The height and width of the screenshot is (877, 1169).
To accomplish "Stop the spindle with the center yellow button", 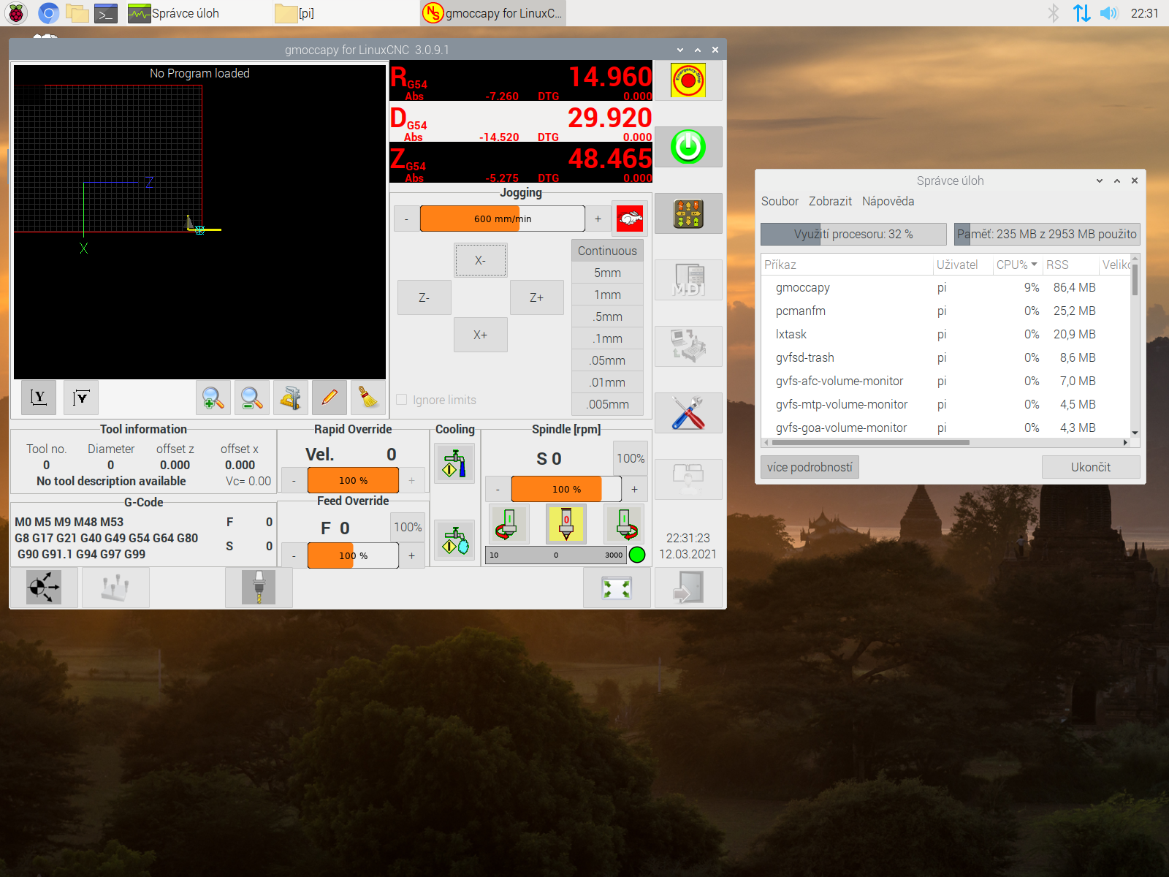I will (x=566, y=524).
